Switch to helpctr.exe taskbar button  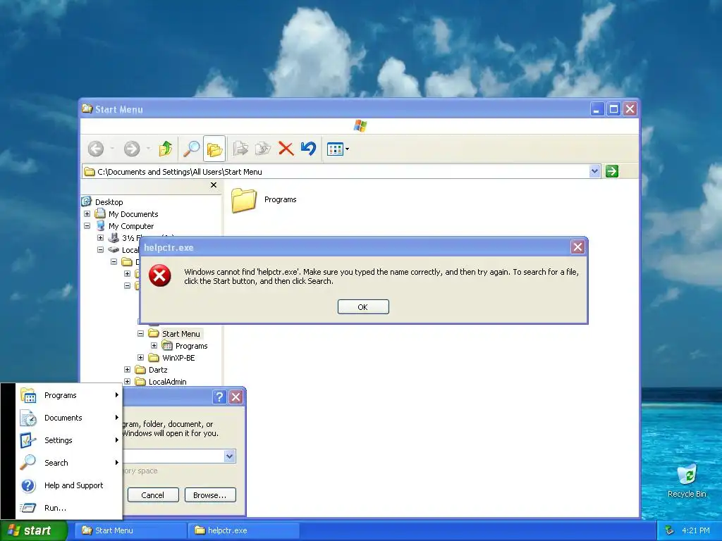tap(243, 530)
